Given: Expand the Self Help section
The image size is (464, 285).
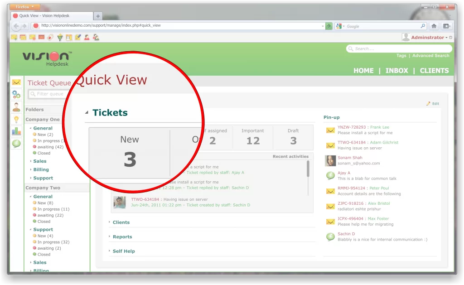Looking at the screenshot, I should click(x=124, y=251).
